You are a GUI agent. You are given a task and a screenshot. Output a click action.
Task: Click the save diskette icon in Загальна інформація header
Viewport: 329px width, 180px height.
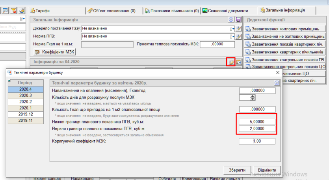point(238,20)
